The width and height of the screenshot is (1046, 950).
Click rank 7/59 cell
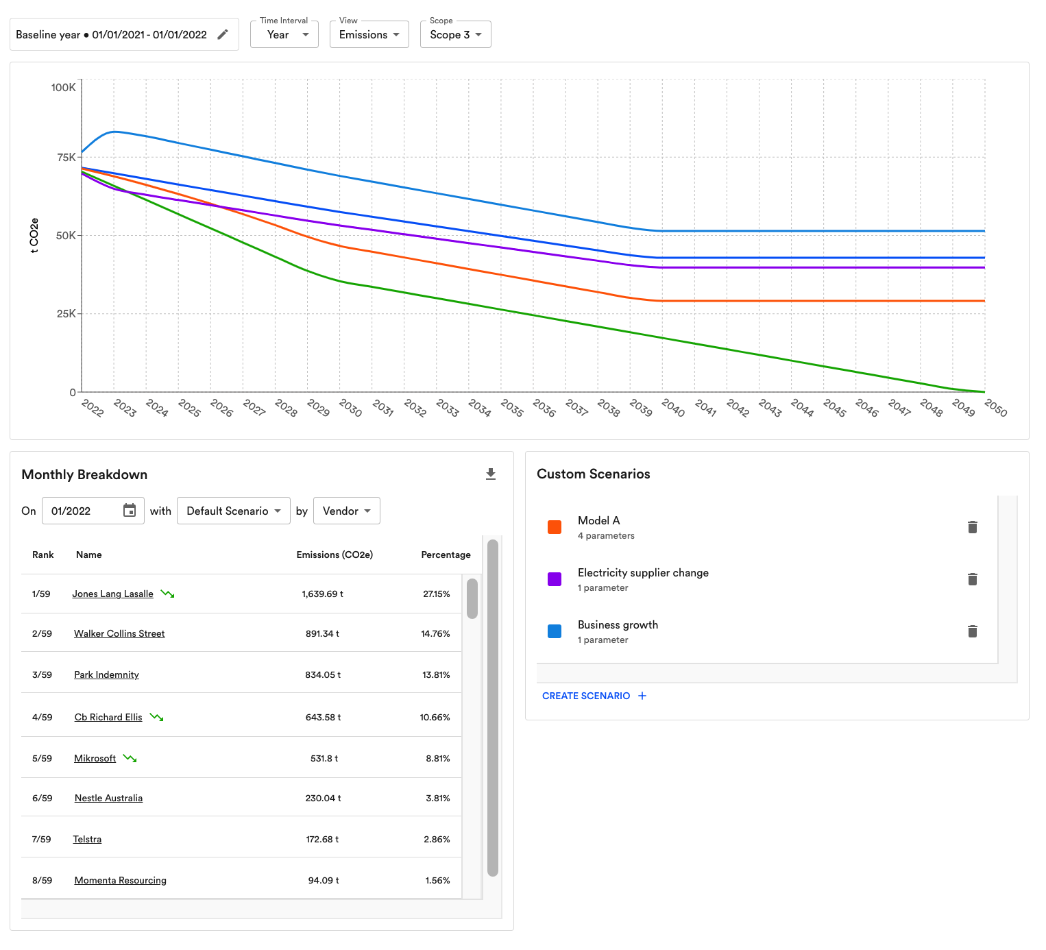coord(42,839)
